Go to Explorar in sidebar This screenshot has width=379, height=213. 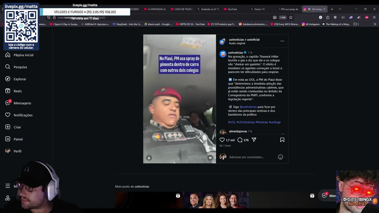(x=16, y=79)
